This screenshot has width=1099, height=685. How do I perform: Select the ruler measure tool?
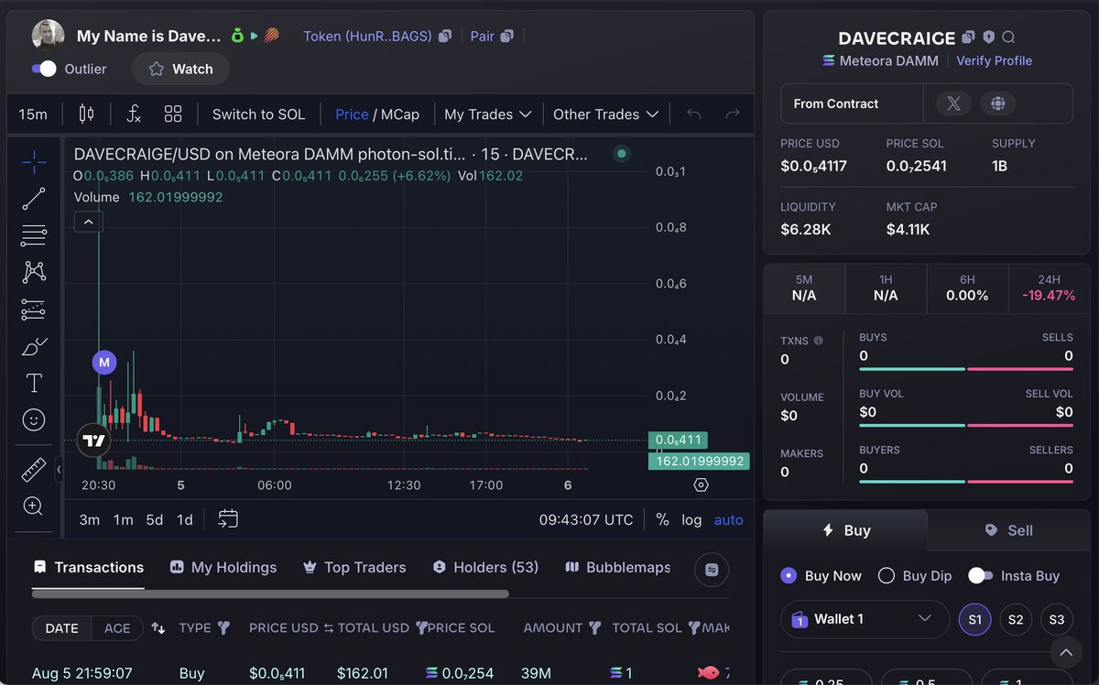(34, 470)
